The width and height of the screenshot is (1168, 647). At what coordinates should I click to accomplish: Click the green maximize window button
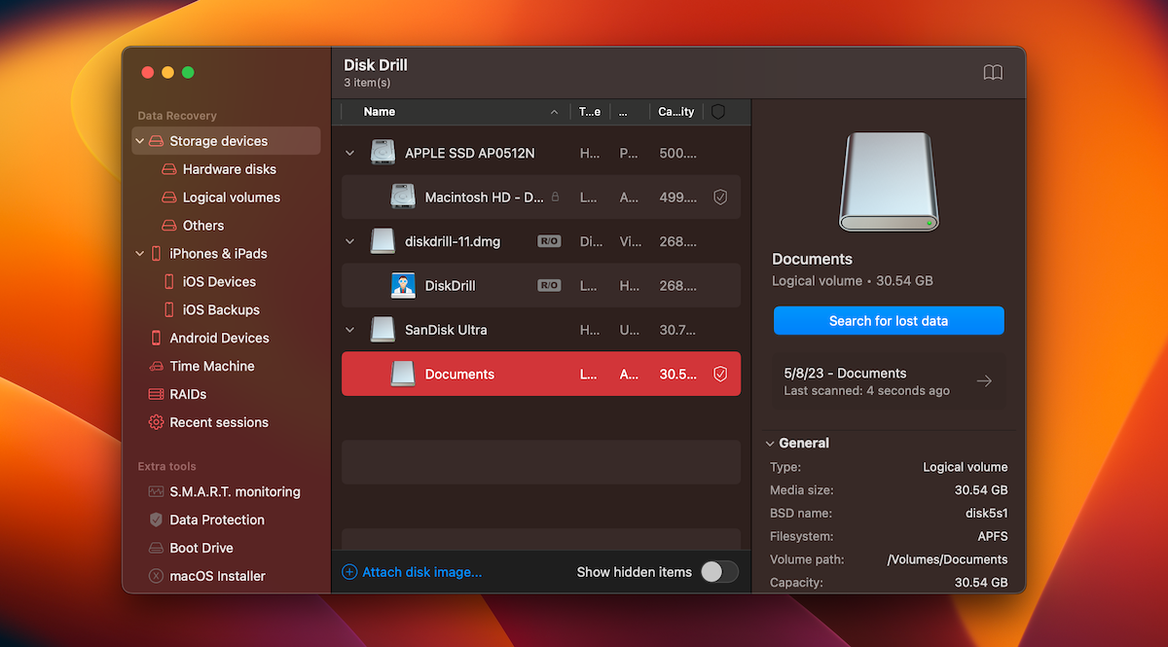(x=188, y=73)
